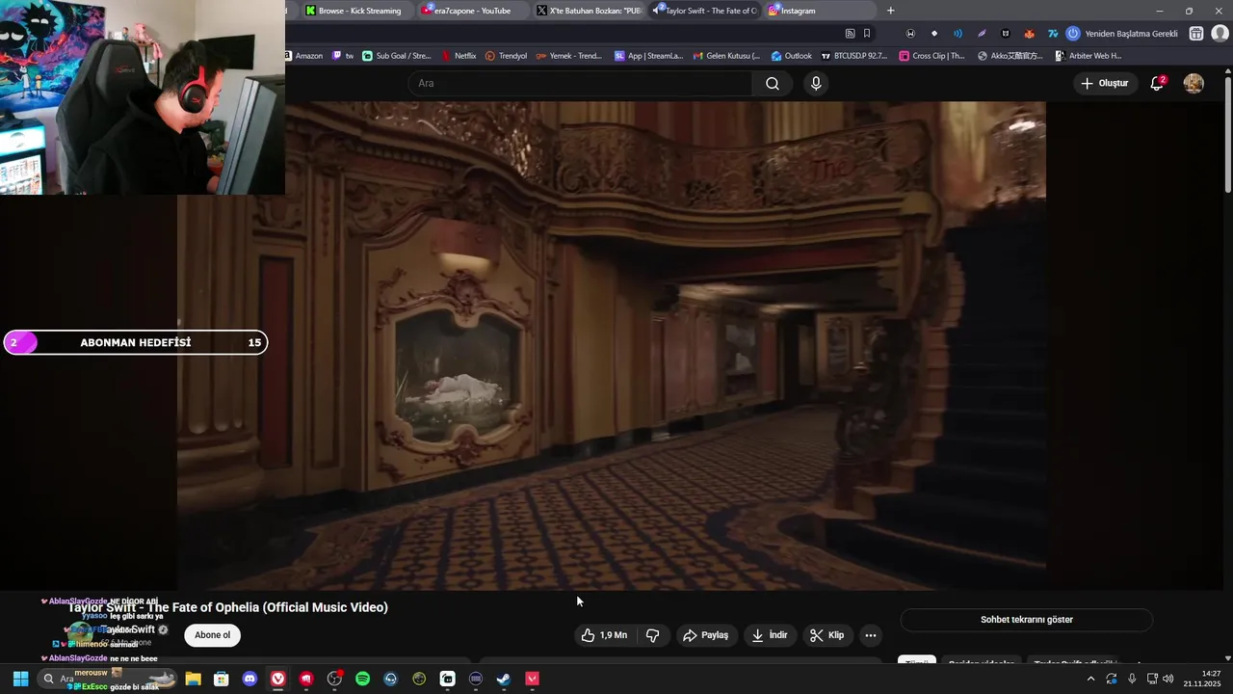Open the gift box icon in browser toolbar
Viewport: 1233px width, 694px height.
point(1195,33)
